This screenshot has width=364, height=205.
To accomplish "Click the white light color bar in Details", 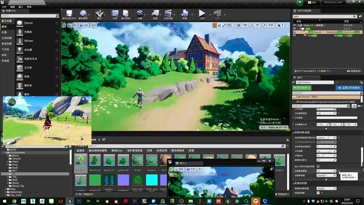I will coord(337,118).
